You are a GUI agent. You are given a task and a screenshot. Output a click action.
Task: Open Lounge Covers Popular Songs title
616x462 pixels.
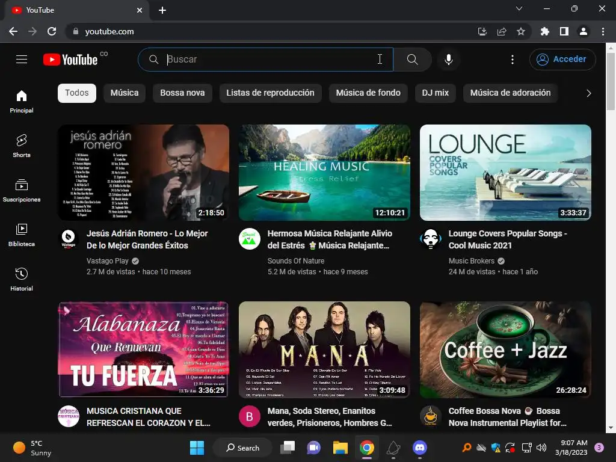coord(508,239)
